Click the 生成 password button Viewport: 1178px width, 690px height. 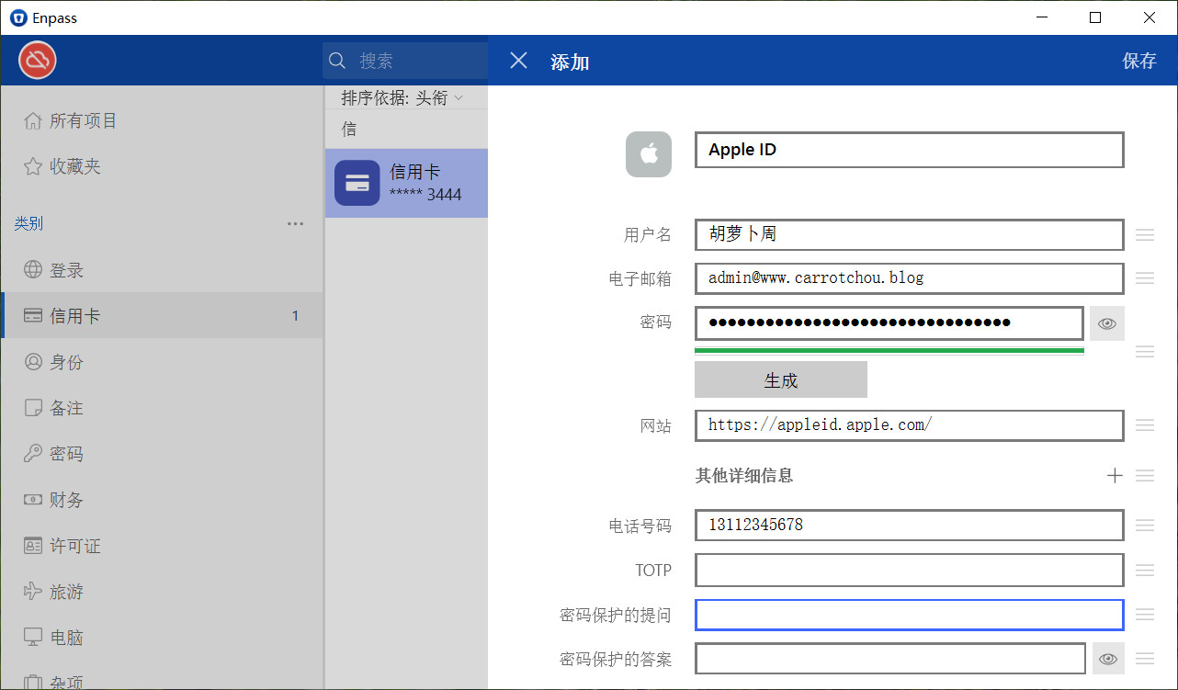tap(781, 379)
